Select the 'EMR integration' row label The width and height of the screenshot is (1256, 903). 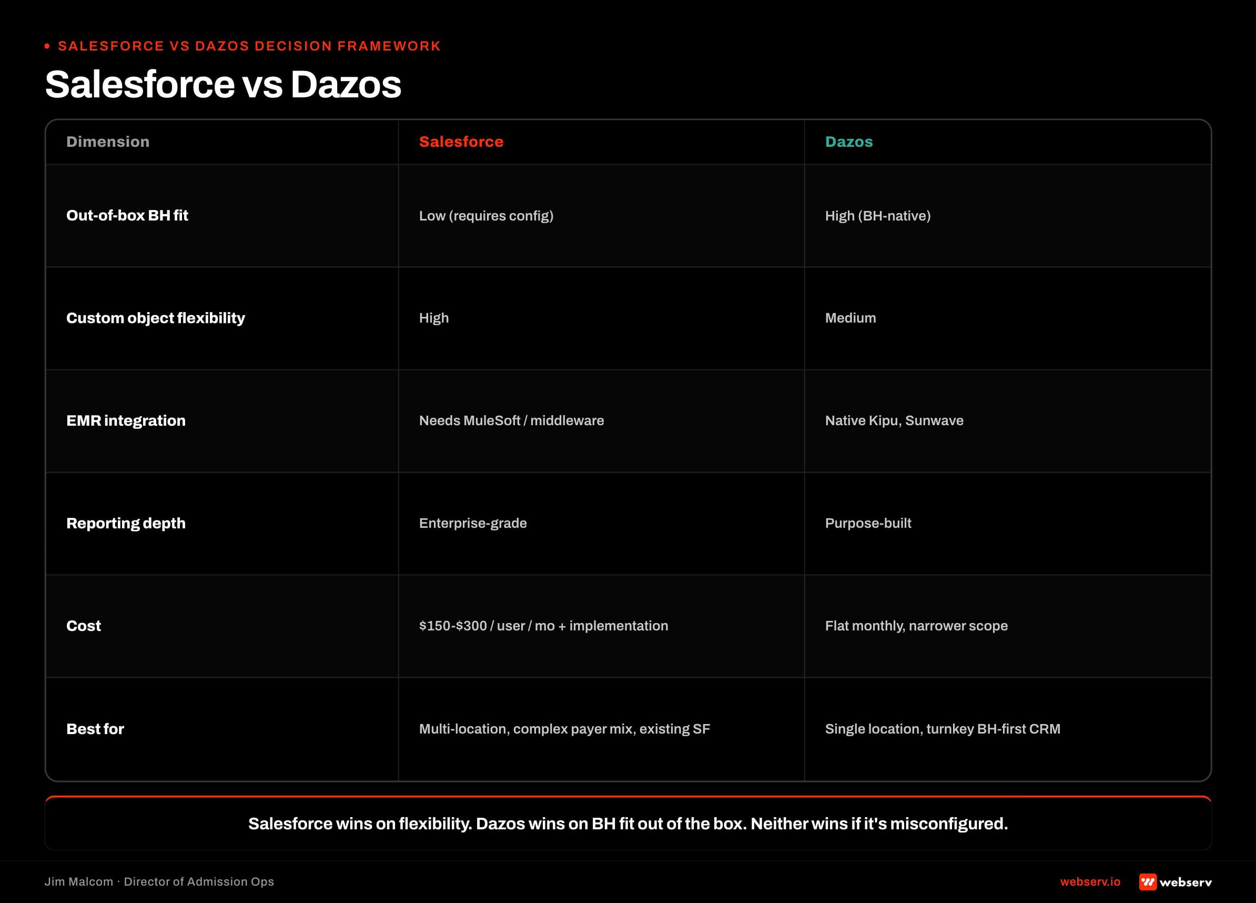[126, 420]
